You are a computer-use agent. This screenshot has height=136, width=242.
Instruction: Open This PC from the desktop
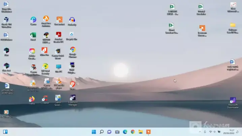point(59,67)
